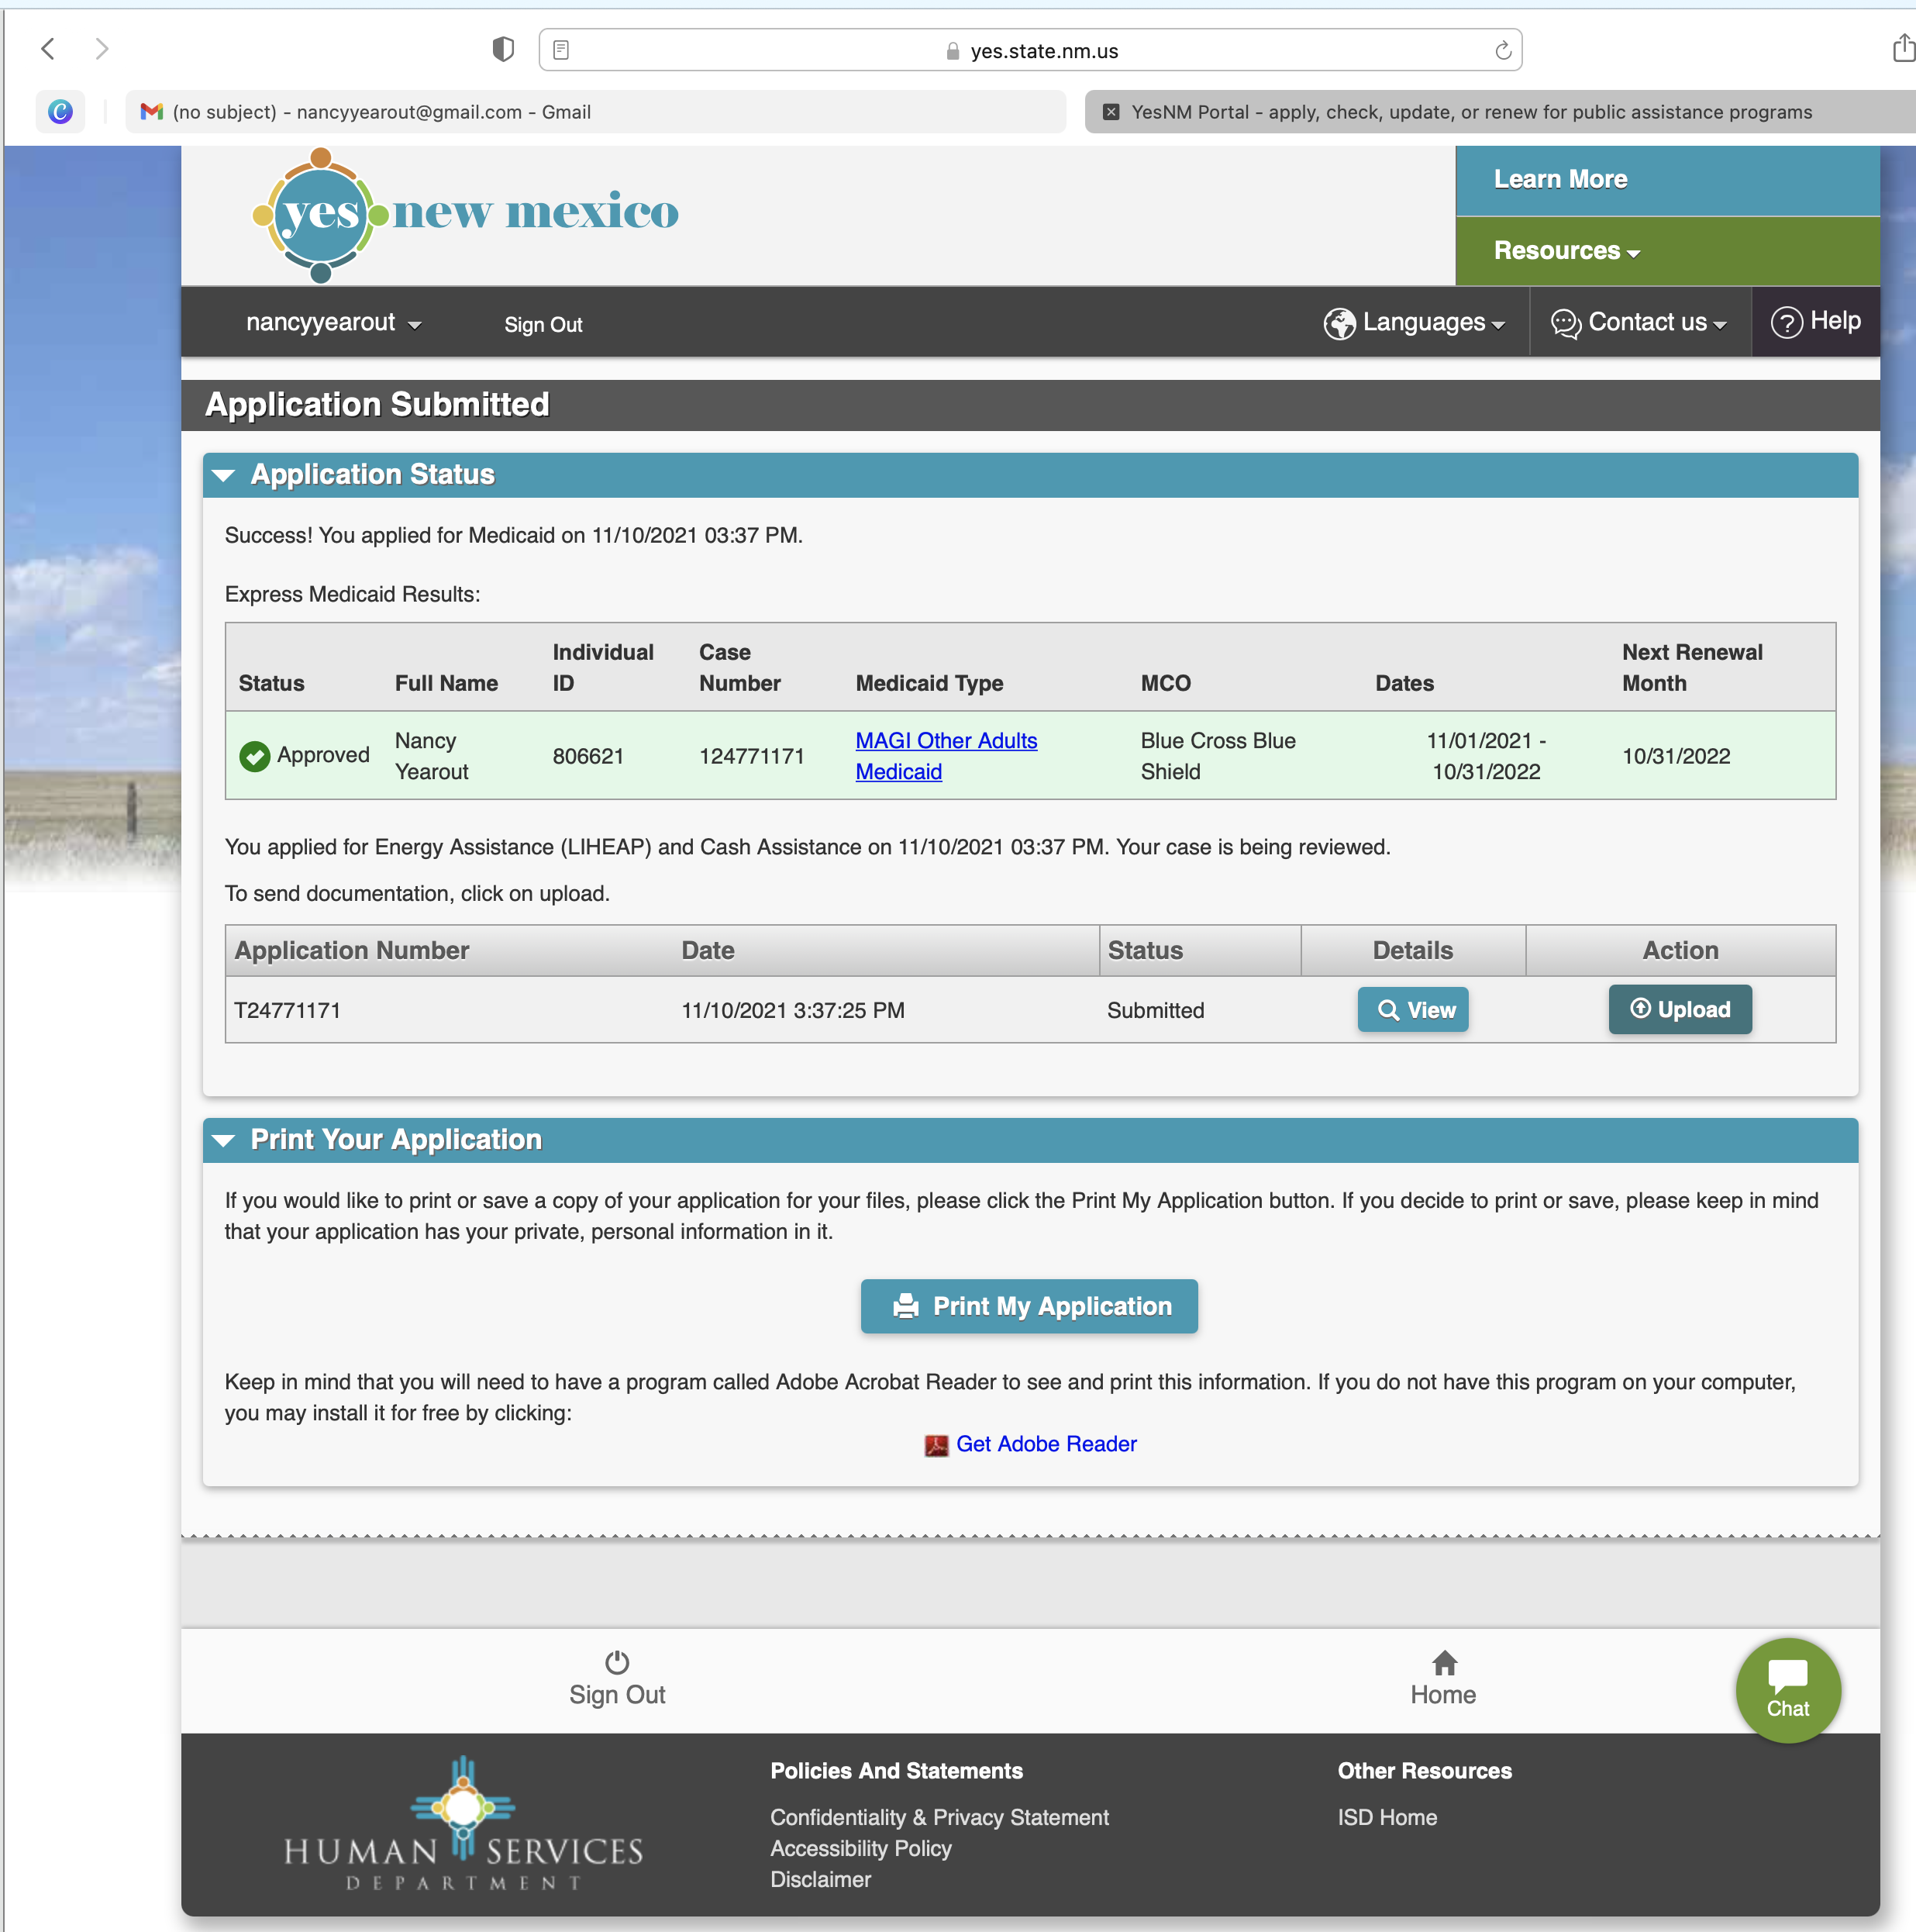The image size is (1916, 1932).
Task: Open the Disclaimer link
Action: (x=820, y=1879)
